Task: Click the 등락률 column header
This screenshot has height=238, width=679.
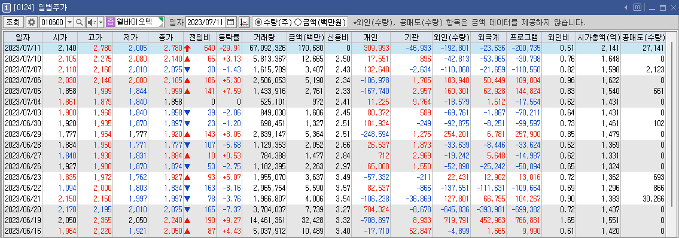Action: pyautogui.click(x=229, y=37)
